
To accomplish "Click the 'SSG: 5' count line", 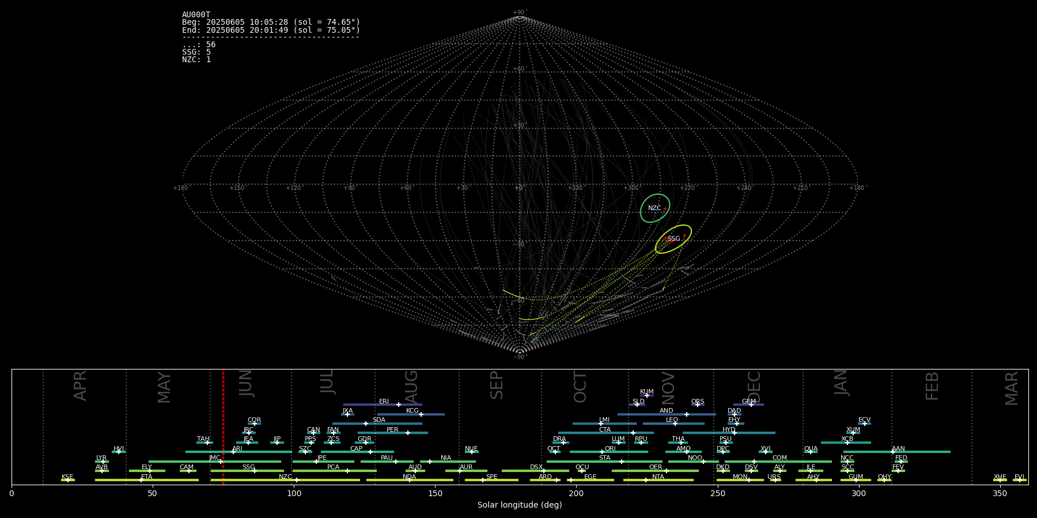I will click(196, 52).
